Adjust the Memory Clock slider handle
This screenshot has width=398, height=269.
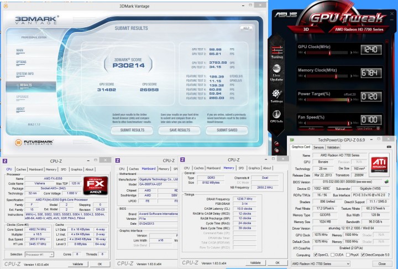[336, 76]
